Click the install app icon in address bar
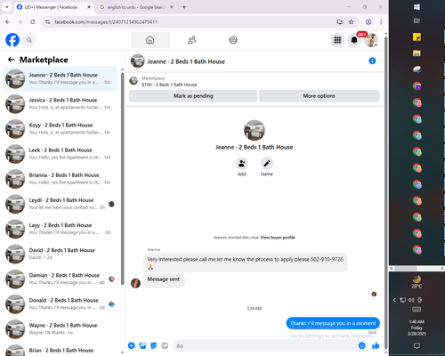Screen dimensions: 445x356 340,22
